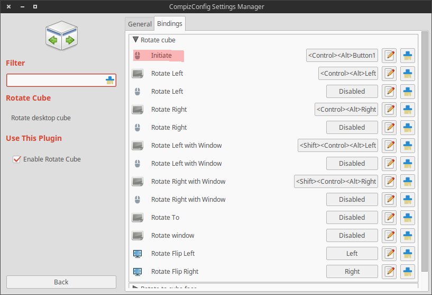Screen dimensions: 432x295
Task: Click Disabled button for Rotate window
Action: click(352, 235)
